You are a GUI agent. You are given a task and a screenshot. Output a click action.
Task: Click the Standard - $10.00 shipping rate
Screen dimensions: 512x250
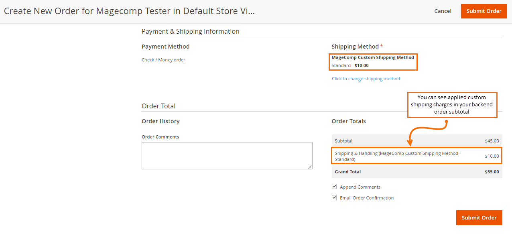coord(350,65)
